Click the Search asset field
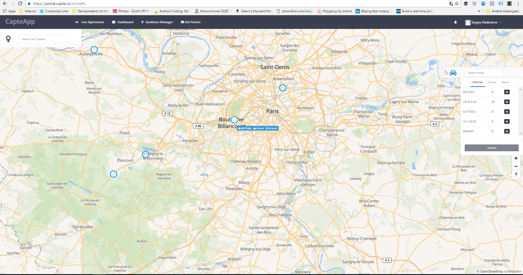523x275 pixels. 484,73
